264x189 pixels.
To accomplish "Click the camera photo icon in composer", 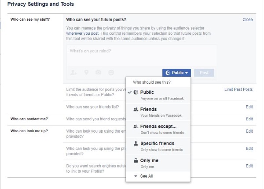I will 99,72.
